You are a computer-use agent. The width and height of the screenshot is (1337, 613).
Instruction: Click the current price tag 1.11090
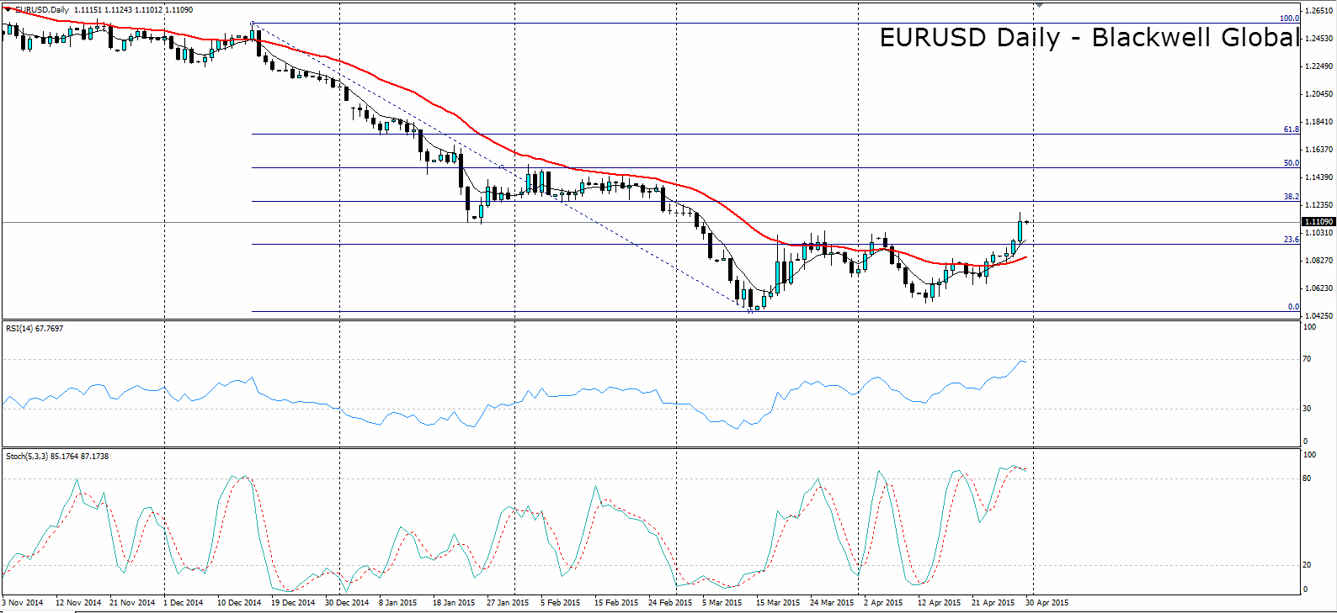[1318, 222]
